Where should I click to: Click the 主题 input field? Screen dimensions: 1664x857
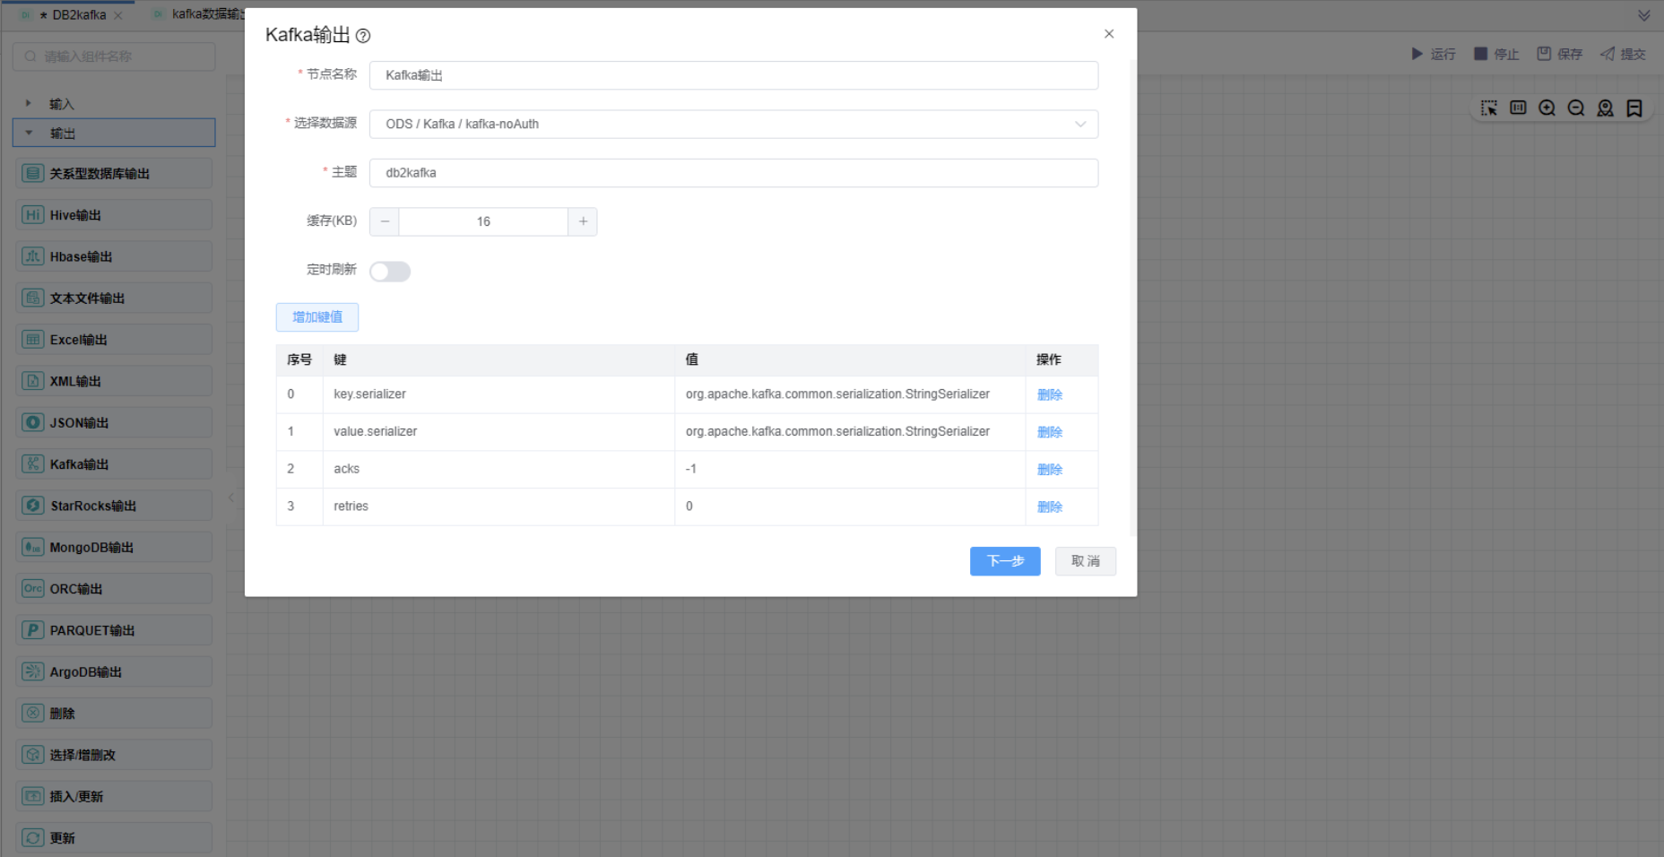(732, 173)
